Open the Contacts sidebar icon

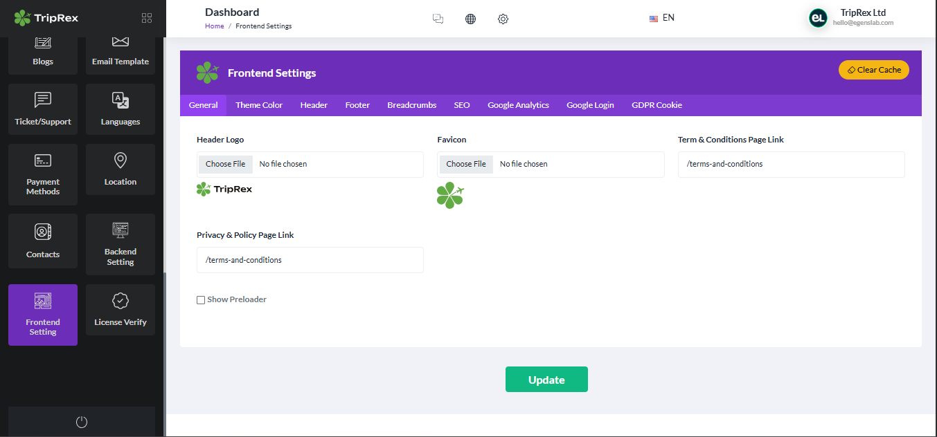42,241
